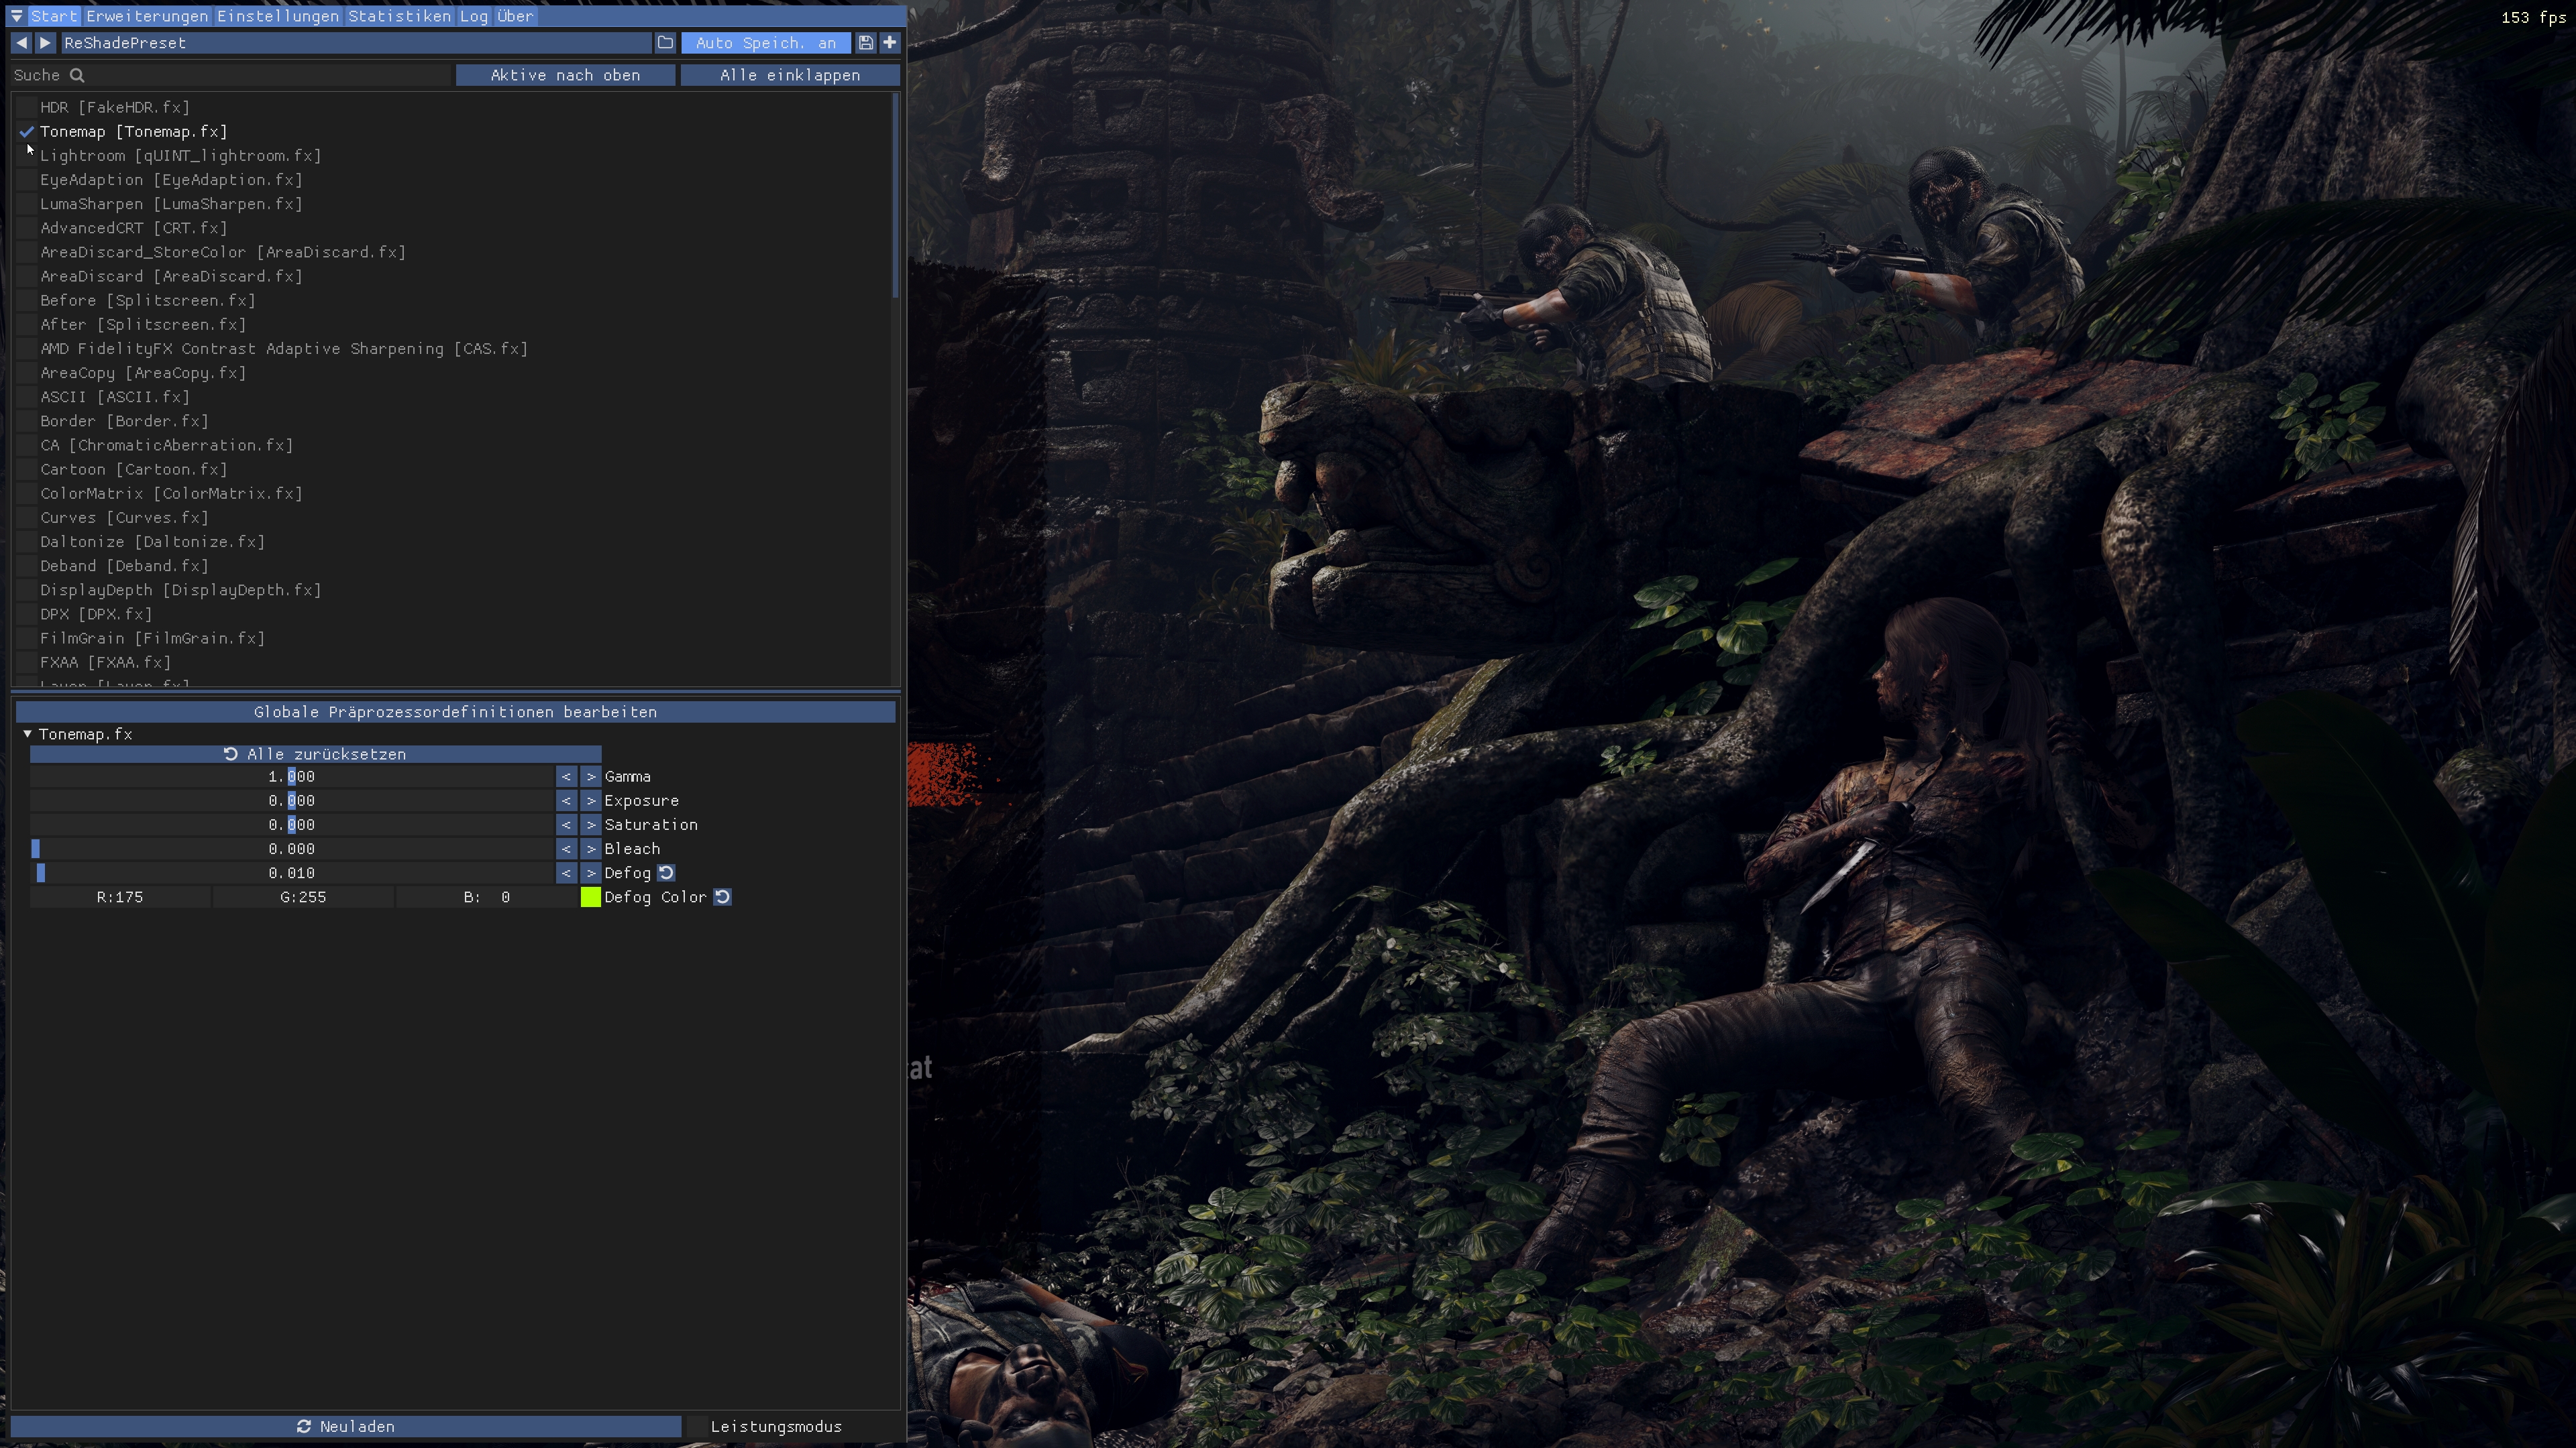This screenshot has height=1448, width=2576.
Task: Decrease Exposure with left arrow stepper
Action: [x=566, y=800]
